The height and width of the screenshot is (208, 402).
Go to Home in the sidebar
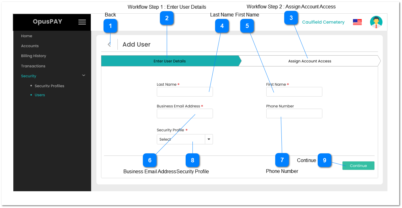pos(27,36)
